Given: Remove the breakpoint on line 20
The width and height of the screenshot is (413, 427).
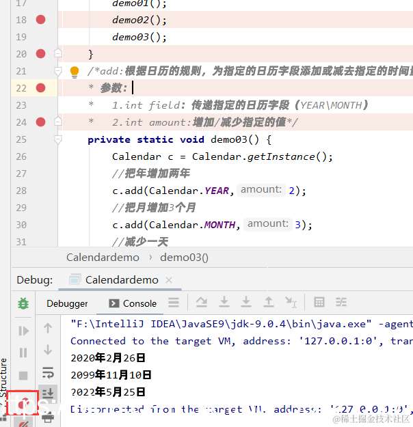Looking at the screenshot, I should 40,54.
